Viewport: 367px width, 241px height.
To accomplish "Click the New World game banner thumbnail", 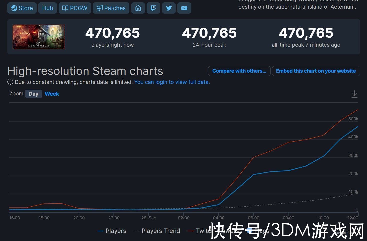I will click(x=39, y=37).
